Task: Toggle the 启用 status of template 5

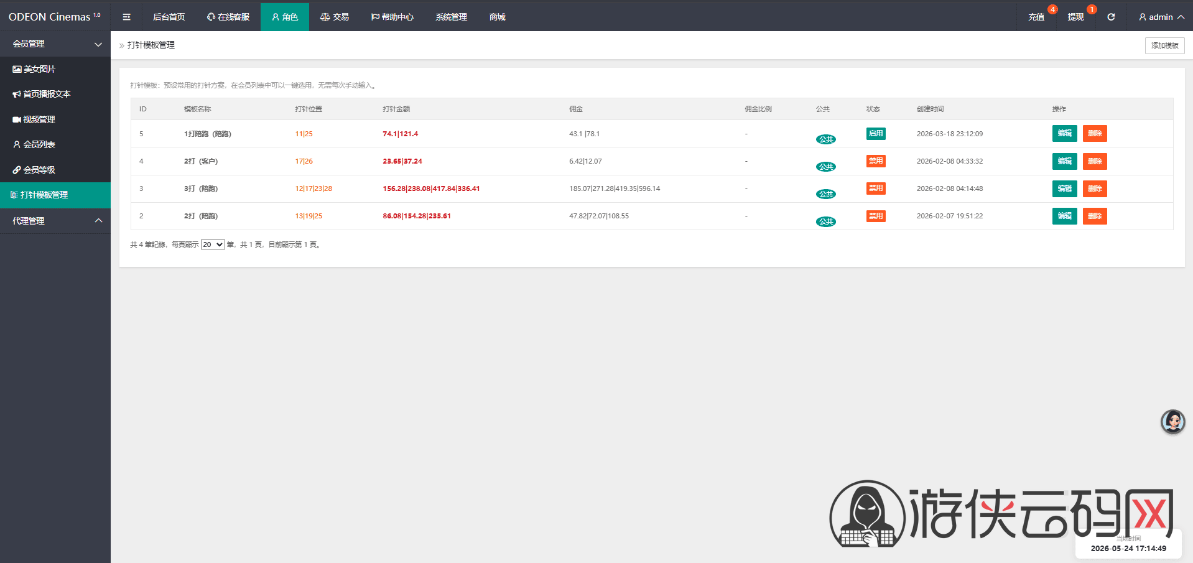Action: tap(876, 134)
